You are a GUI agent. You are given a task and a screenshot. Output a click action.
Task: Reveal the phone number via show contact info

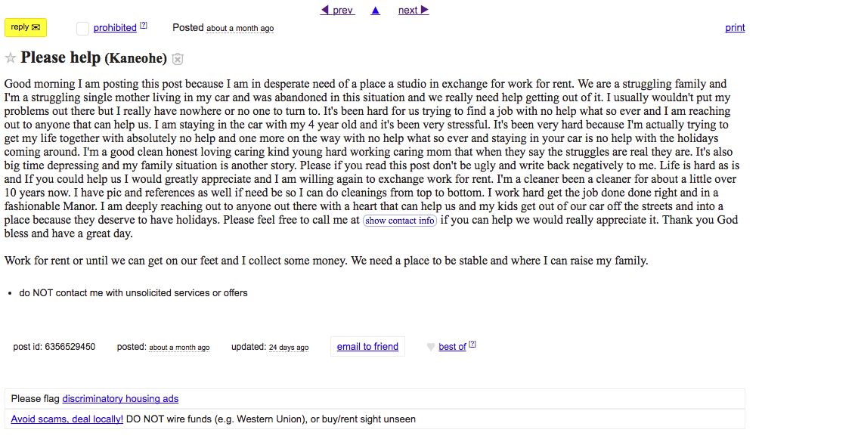coord(399,221)
